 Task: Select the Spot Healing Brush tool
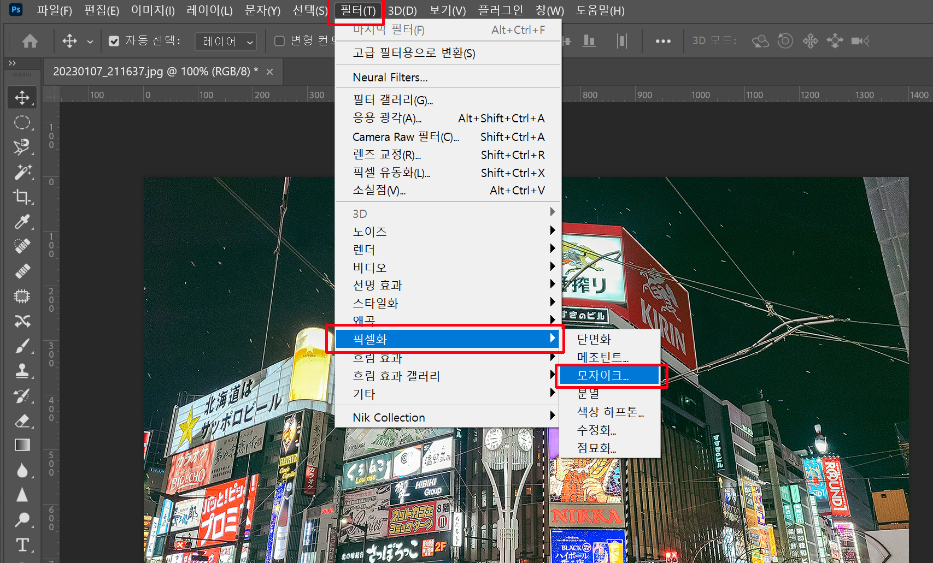[22, 246]
